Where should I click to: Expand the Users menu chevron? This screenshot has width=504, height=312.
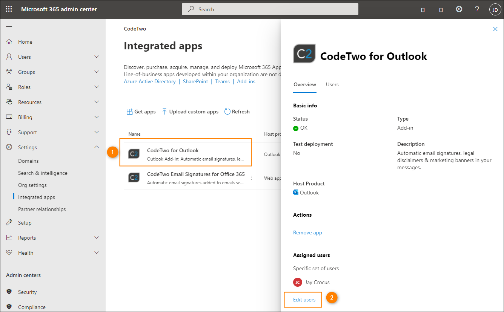(97, 57)
